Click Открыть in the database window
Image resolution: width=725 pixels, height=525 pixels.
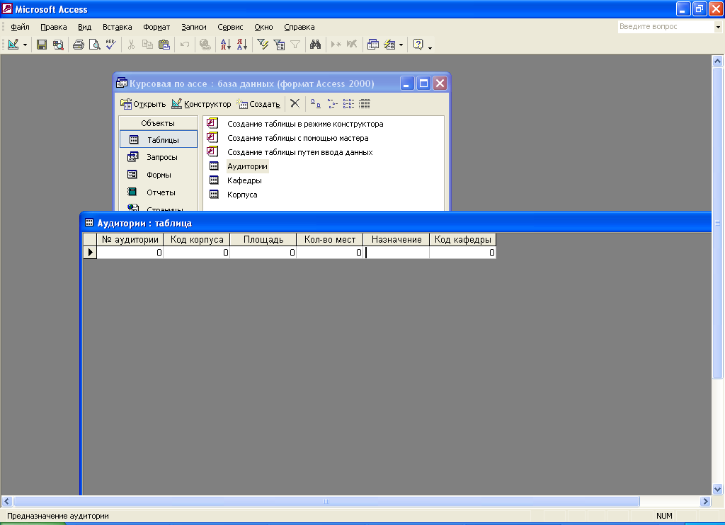143,104
